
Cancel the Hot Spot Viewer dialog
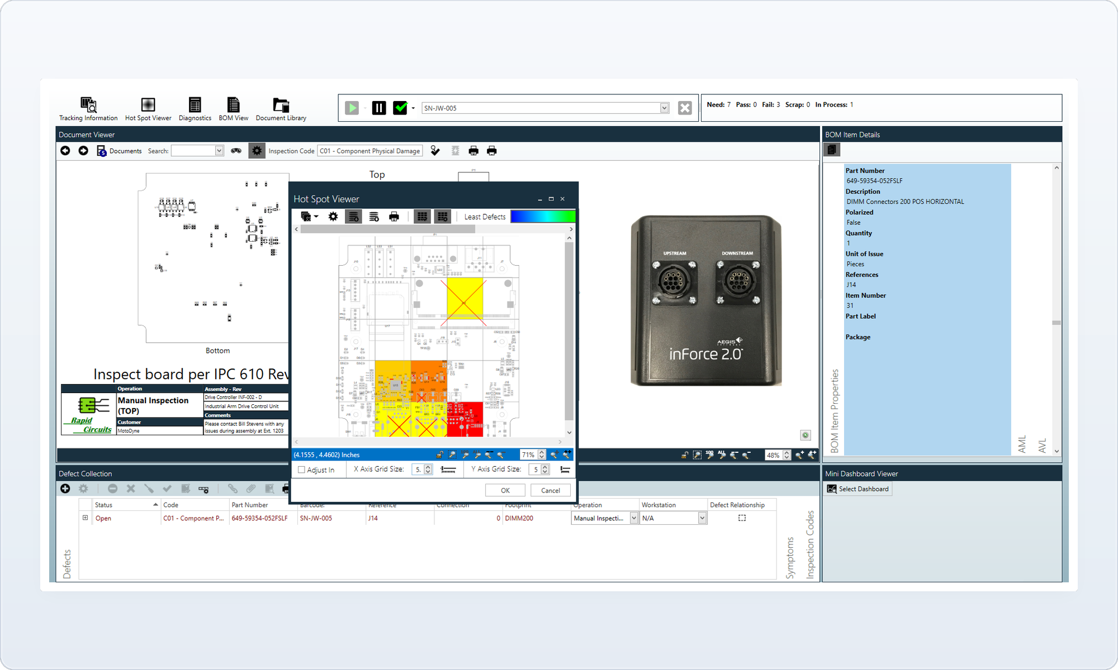pos(551,490)
